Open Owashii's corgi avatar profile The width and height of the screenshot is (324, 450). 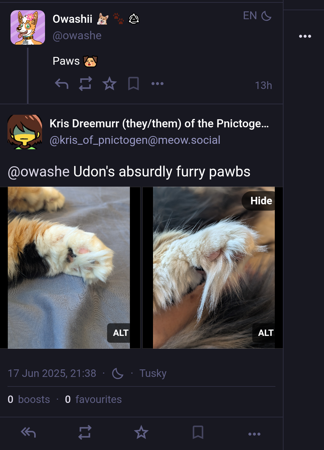[28, 27]
